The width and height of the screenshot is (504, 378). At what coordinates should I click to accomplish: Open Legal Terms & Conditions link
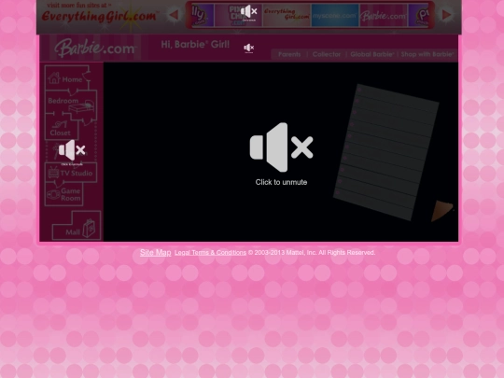pos(211,253)
